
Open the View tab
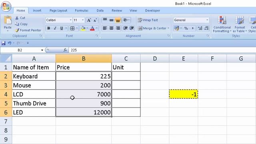tap(133, 10)
